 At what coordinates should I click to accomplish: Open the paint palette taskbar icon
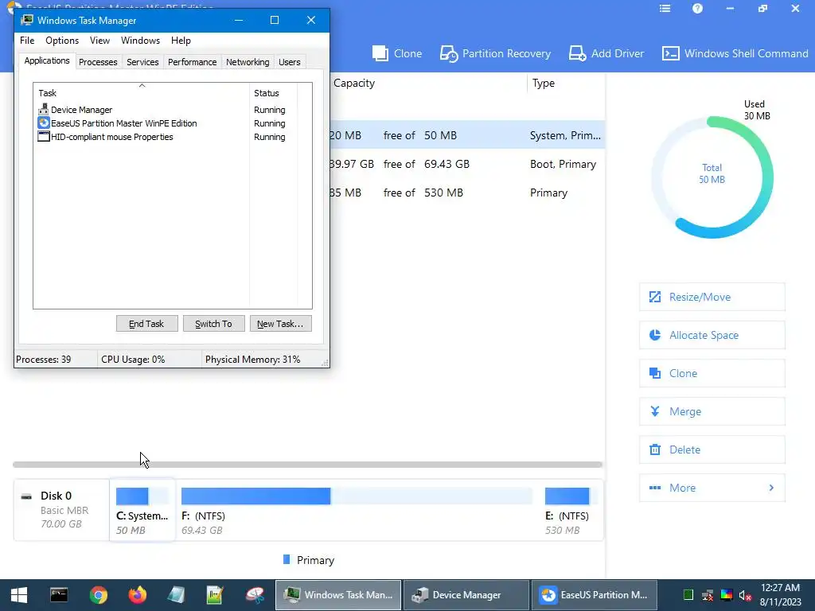pos(255,595)
